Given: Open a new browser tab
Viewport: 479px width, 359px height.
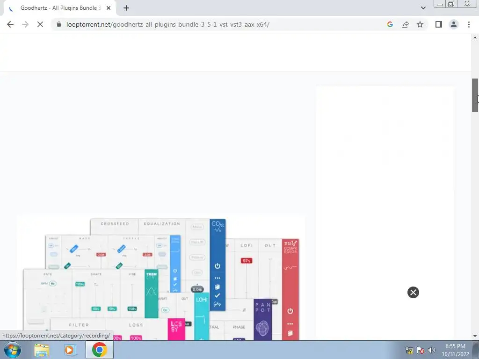Looking at the screenshot, I should [x=126, y=8].
